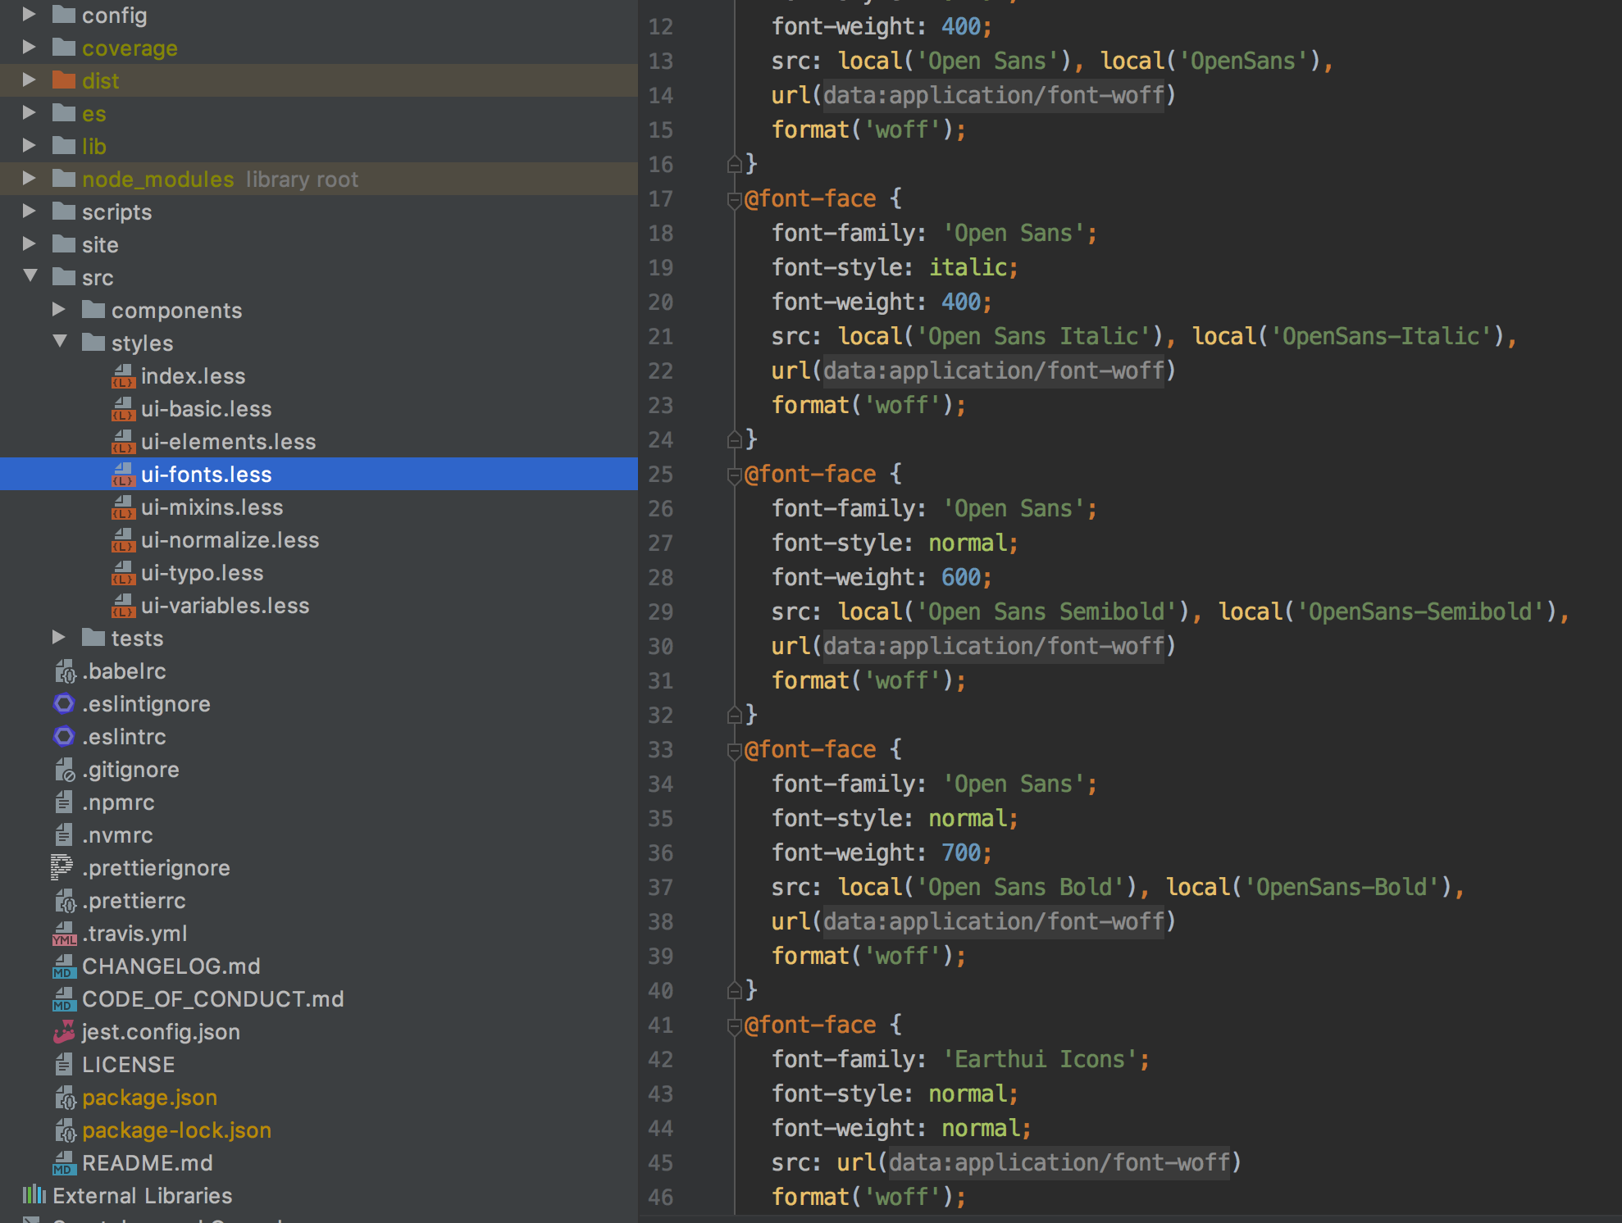1622x1223 pixels.
Task: Expand the dist folder arrow
Action: coord(29,80)
